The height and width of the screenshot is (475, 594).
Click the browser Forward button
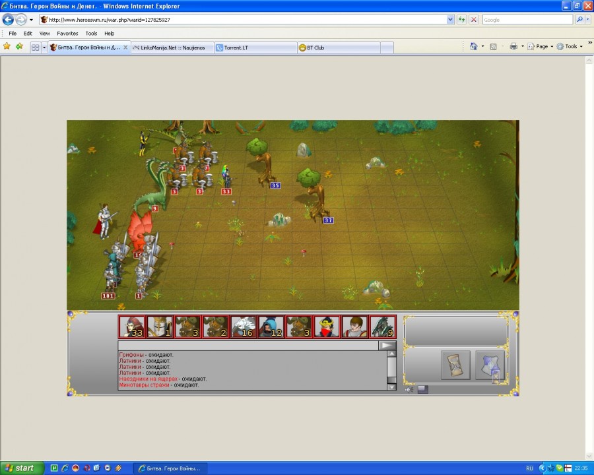pos(21,19)
